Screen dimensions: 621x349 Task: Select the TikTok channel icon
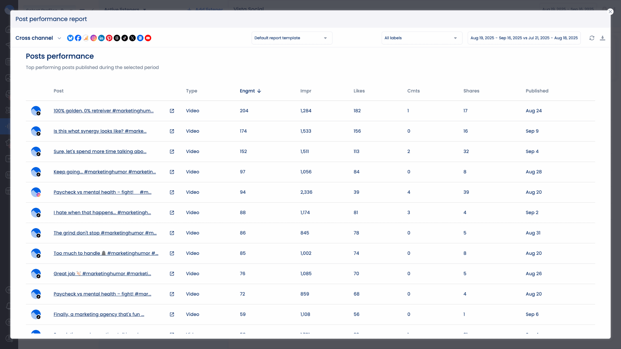125,38
